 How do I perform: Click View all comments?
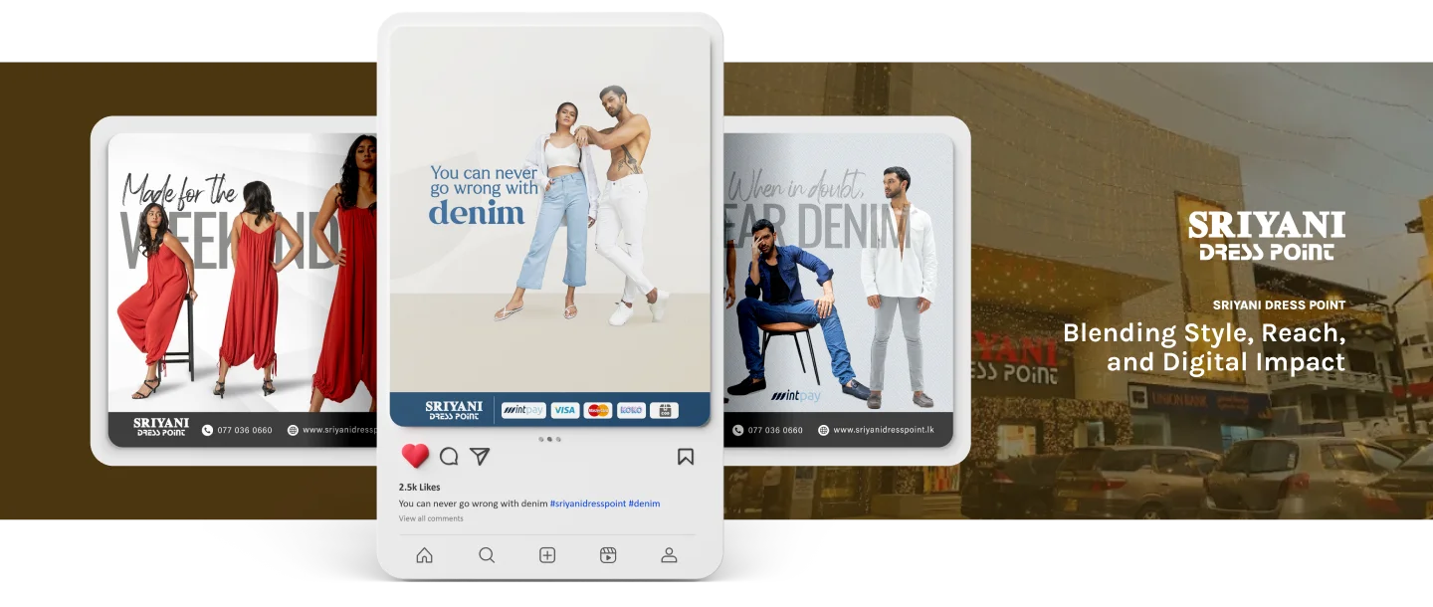431,518
